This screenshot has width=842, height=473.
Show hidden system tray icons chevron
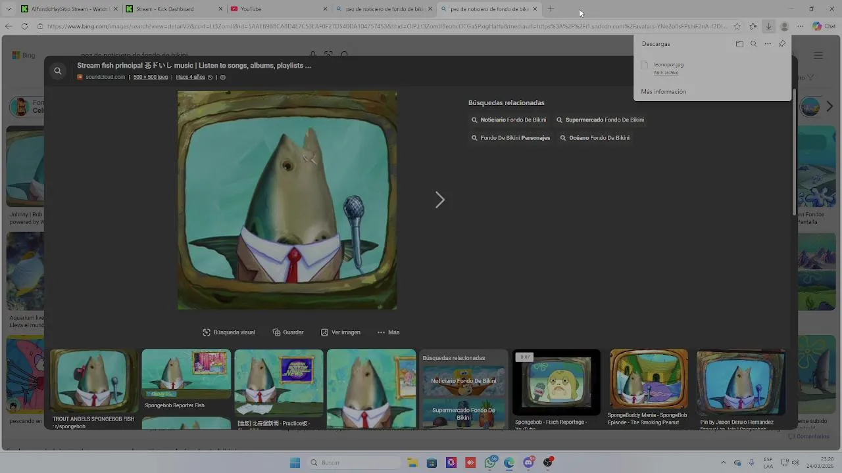pos(723,462)
